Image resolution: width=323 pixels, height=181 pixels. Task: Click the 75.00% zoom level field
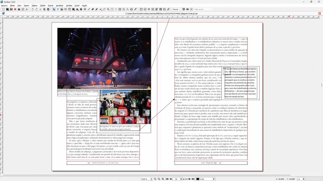[x=144, y=179]
